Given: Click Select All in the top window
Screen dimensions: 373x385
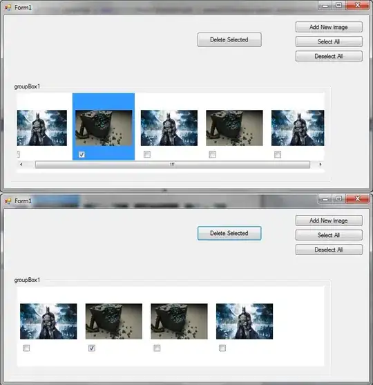Looking at the screenshot, I should click(x=329, y=41).
